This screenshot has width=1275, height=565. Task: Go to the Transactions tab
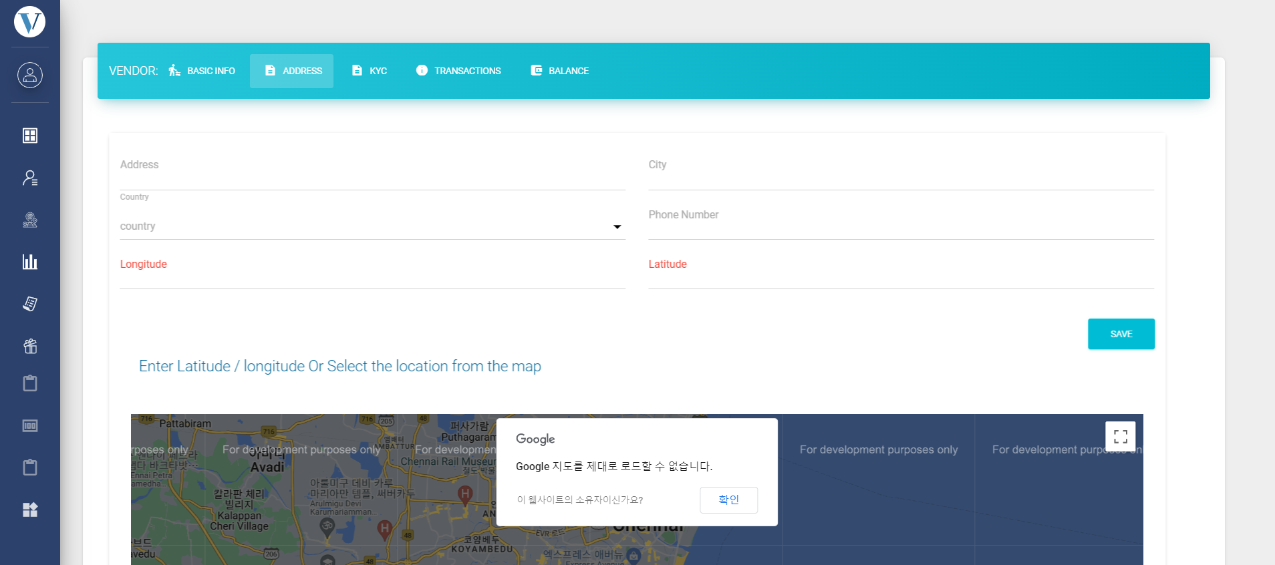point(458,71)
